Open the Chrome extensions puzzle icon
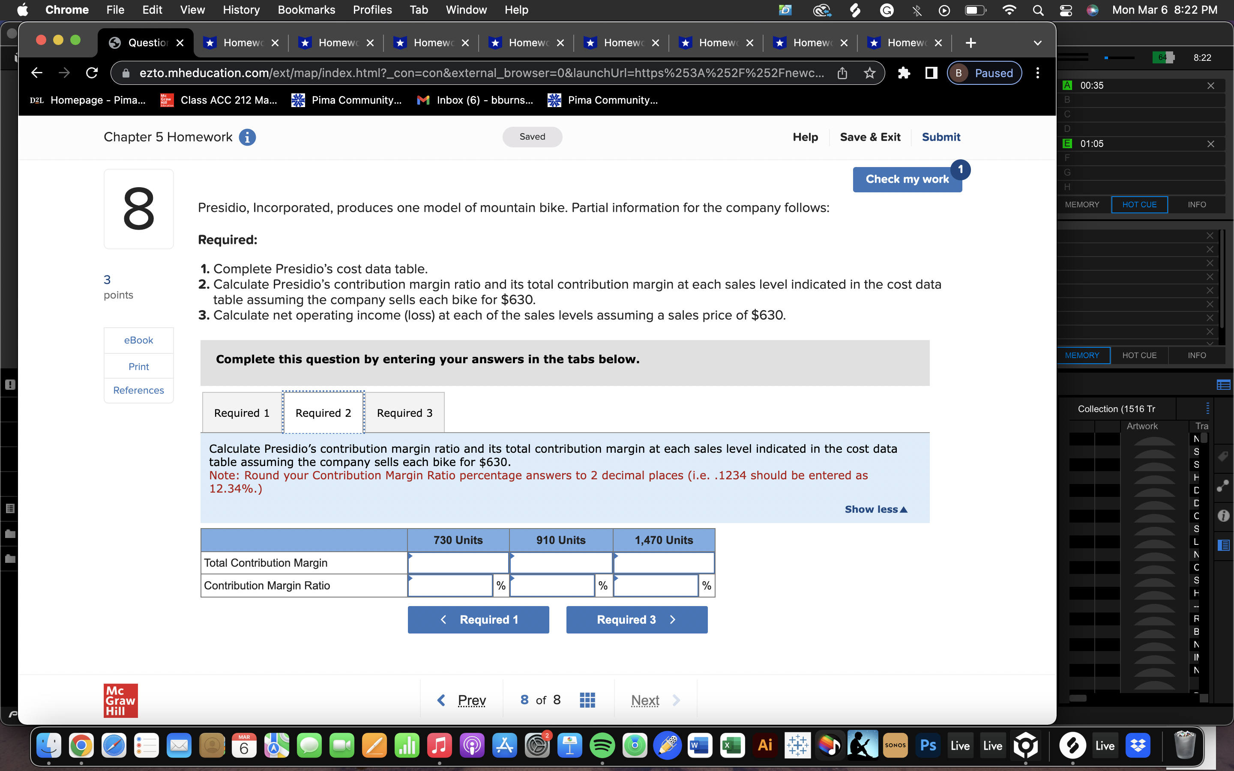 pos(904,73)
